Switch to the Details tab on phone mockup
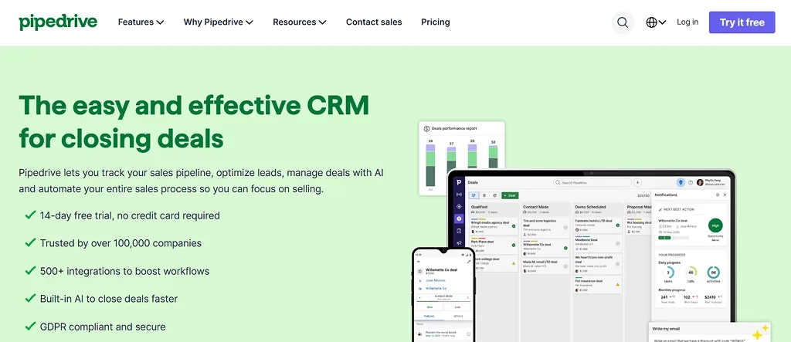The width and height of the screenshot is (791, 342). (458, 317)
